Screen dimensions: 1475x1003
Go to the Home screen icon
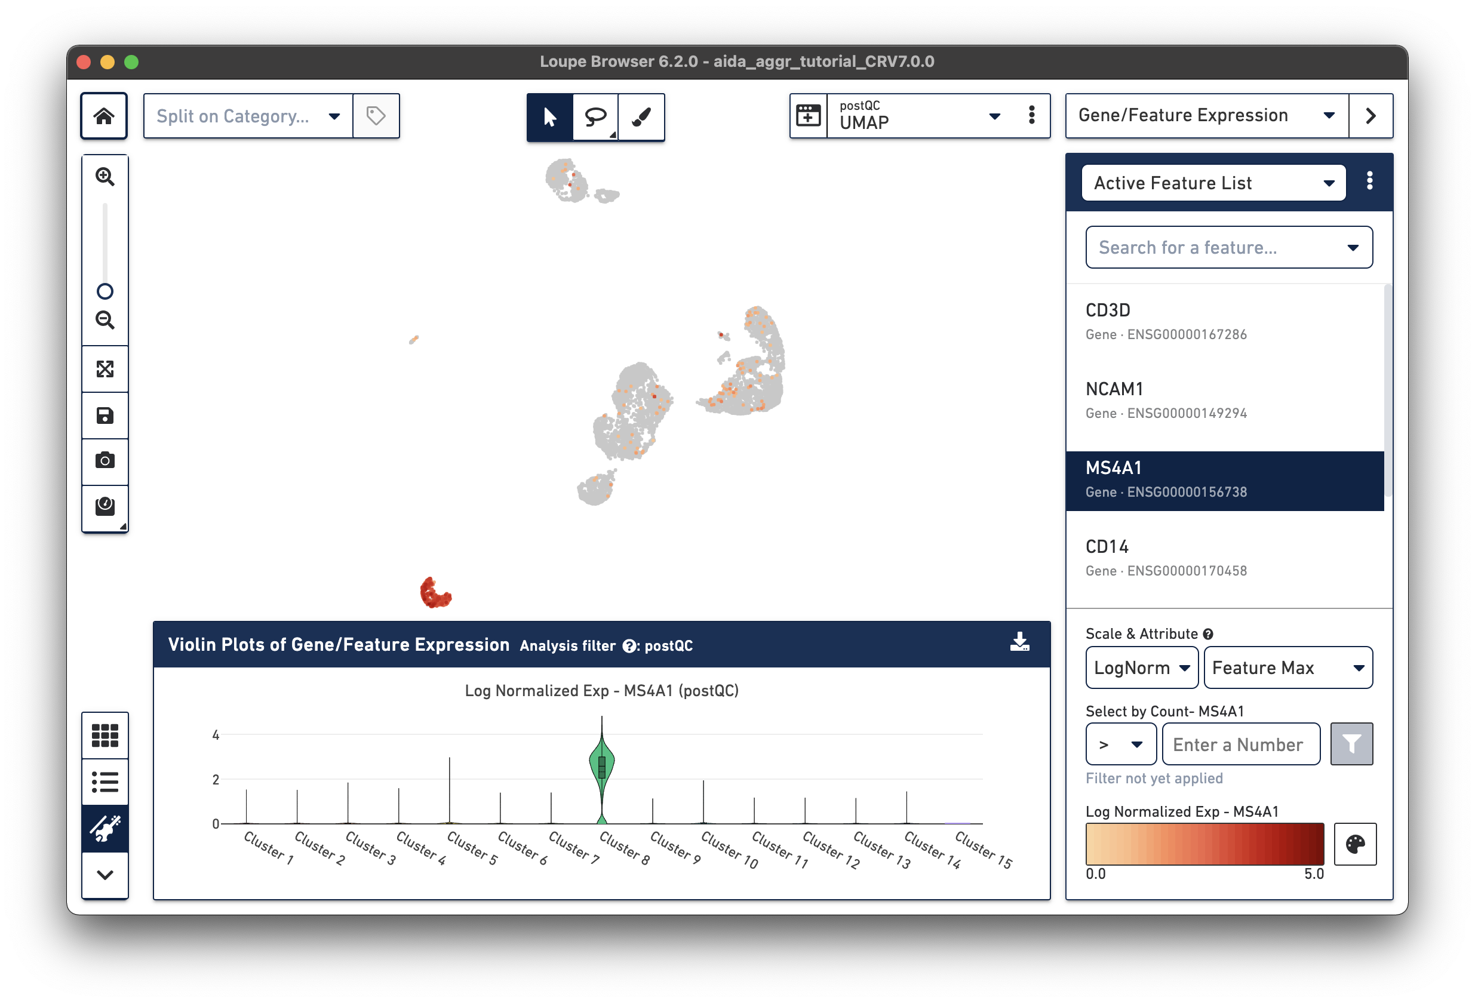[104, 116]
